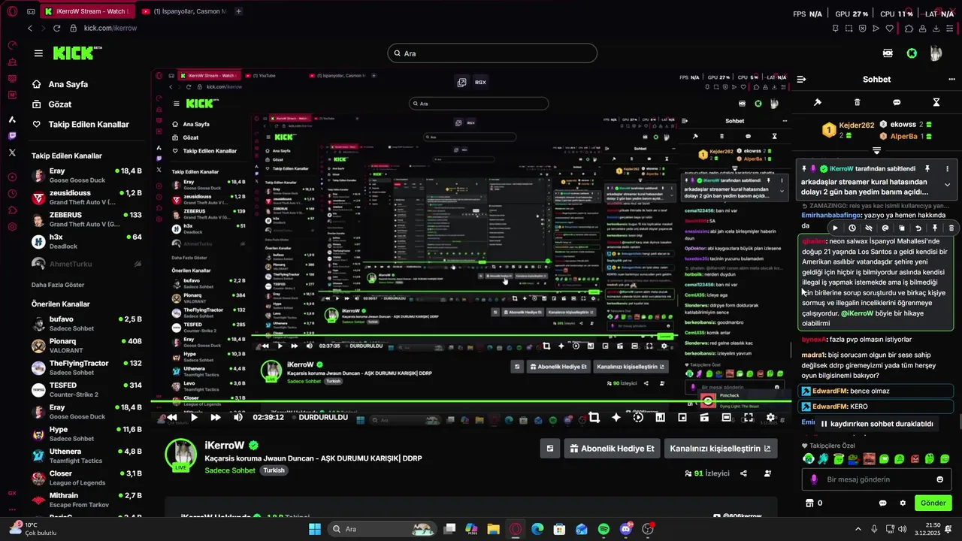Viewport: 962px width, 541px height.
Task: Click the crossed-eye hide icon in message toolbar
Action: [869, 228]
